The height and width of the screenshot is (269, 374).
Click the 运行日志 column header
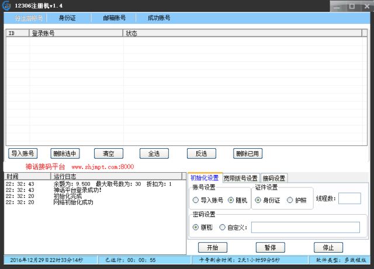click(116, 176)
